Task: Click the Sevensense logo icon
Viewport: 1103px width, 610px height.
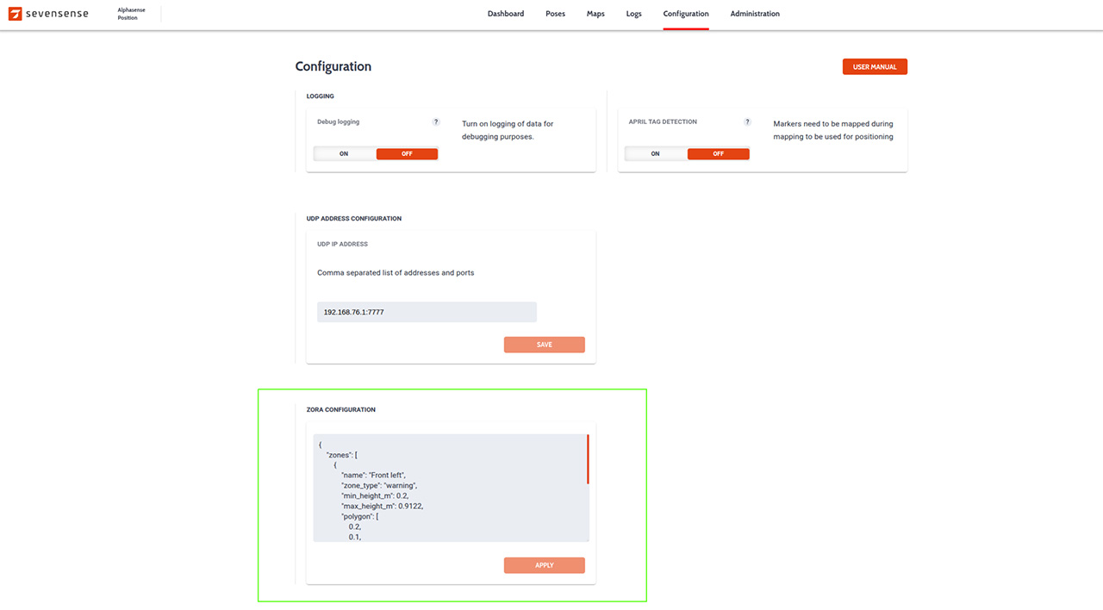Action: [x=15, y=14]
